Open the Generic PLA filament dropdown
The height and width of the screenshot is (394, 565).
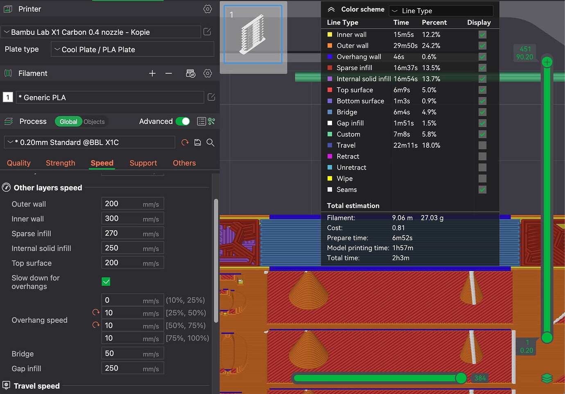tap(110, 97)
